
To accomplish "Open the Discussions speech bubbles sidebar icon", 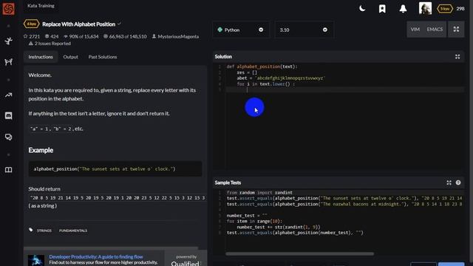I will (x=8, y=137).
